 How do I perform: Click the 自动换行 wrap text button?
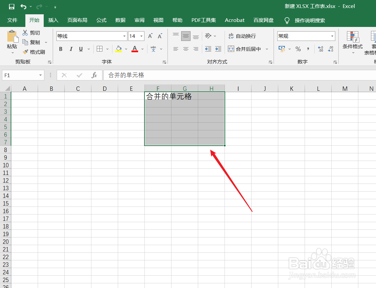(242, 36)
